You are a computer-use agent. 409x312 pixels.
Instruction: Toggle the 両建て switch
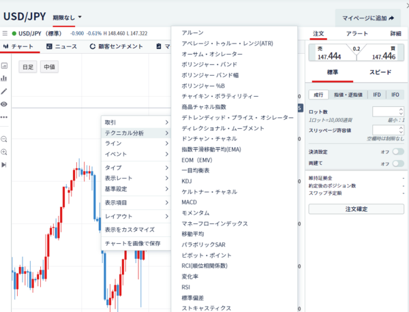tap(397, 163)
